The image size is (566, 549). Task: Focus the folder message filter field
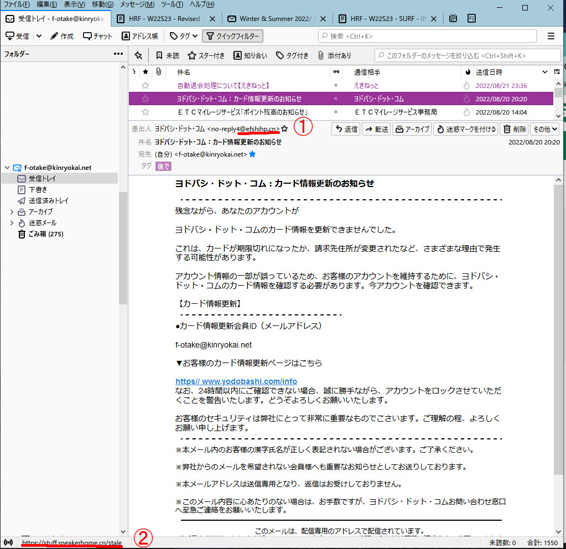[x=468, y=56]
